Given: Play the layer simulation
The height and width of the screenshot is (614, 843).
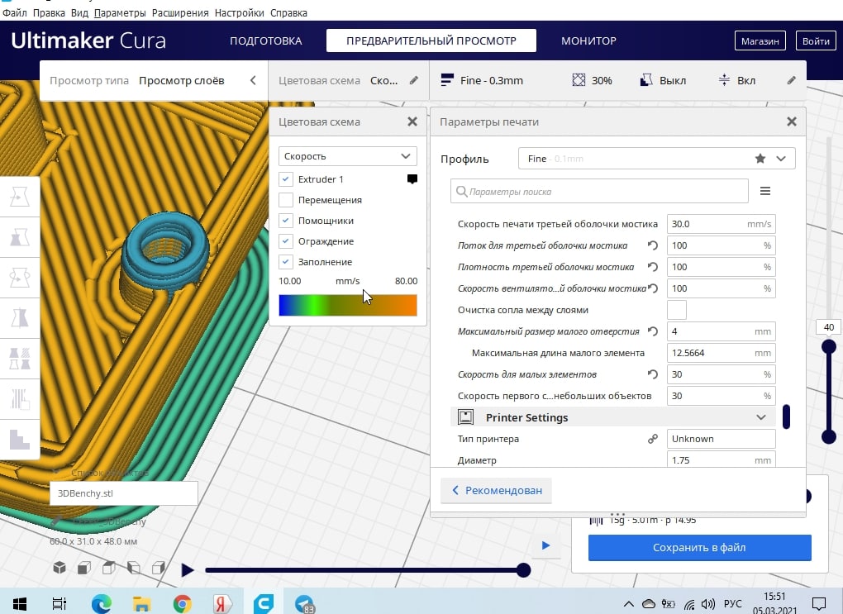Looking at the screenshot, I should tap(187, 570).
